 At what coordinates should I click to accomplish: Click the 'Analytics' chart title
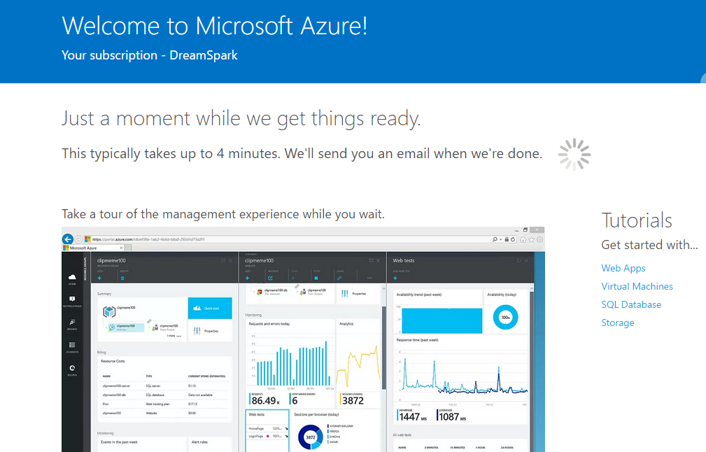point(346,324)
